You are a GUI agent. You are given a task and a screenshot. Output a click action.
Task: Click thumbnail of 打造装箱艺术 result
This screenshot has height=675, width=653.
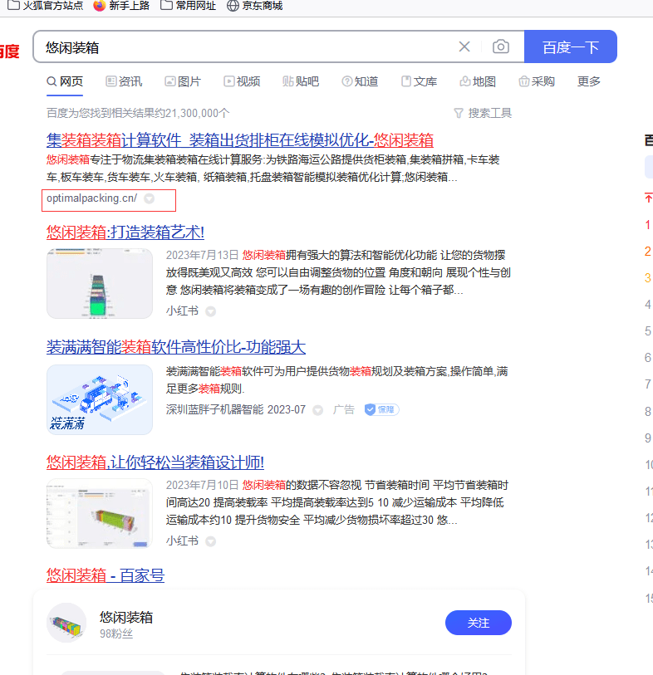click(x=100, y=283)
